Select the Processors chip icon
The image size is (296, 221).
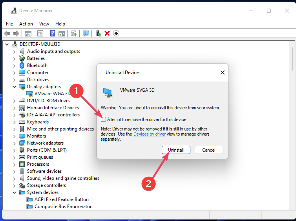[22, 164]
